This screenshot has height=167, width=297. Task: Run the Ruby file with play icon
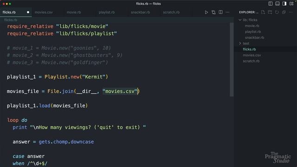pyautogui.click(x=206, y=13)
